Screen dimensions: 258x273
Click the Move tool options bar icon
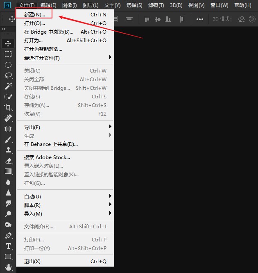[12, 19]
